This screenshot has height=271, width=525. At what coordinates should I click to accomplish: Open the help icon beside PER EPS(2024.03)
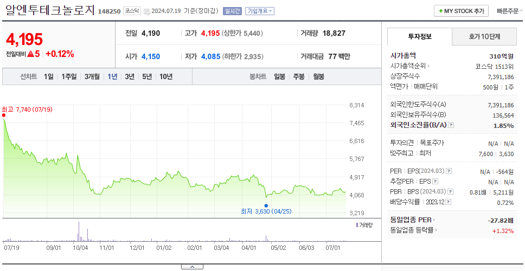click(449, 171)
